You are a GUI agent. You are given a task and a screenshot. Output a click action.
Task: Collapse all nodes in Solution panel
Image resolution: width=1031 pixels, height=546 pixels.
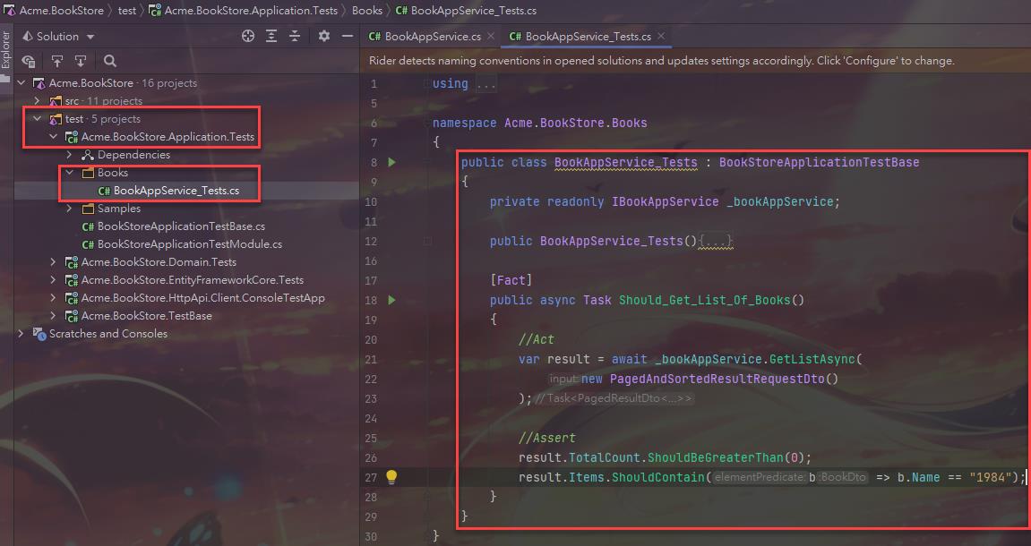point(295,37)
